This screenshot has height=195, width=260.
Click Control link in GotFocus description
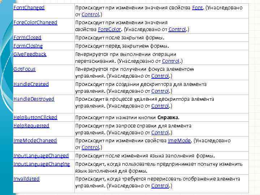click(x=160, y=76)
